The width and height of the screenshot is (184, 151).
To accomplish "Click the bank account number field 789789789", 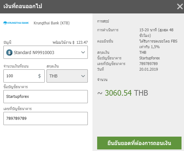I will tap(46, 118).
